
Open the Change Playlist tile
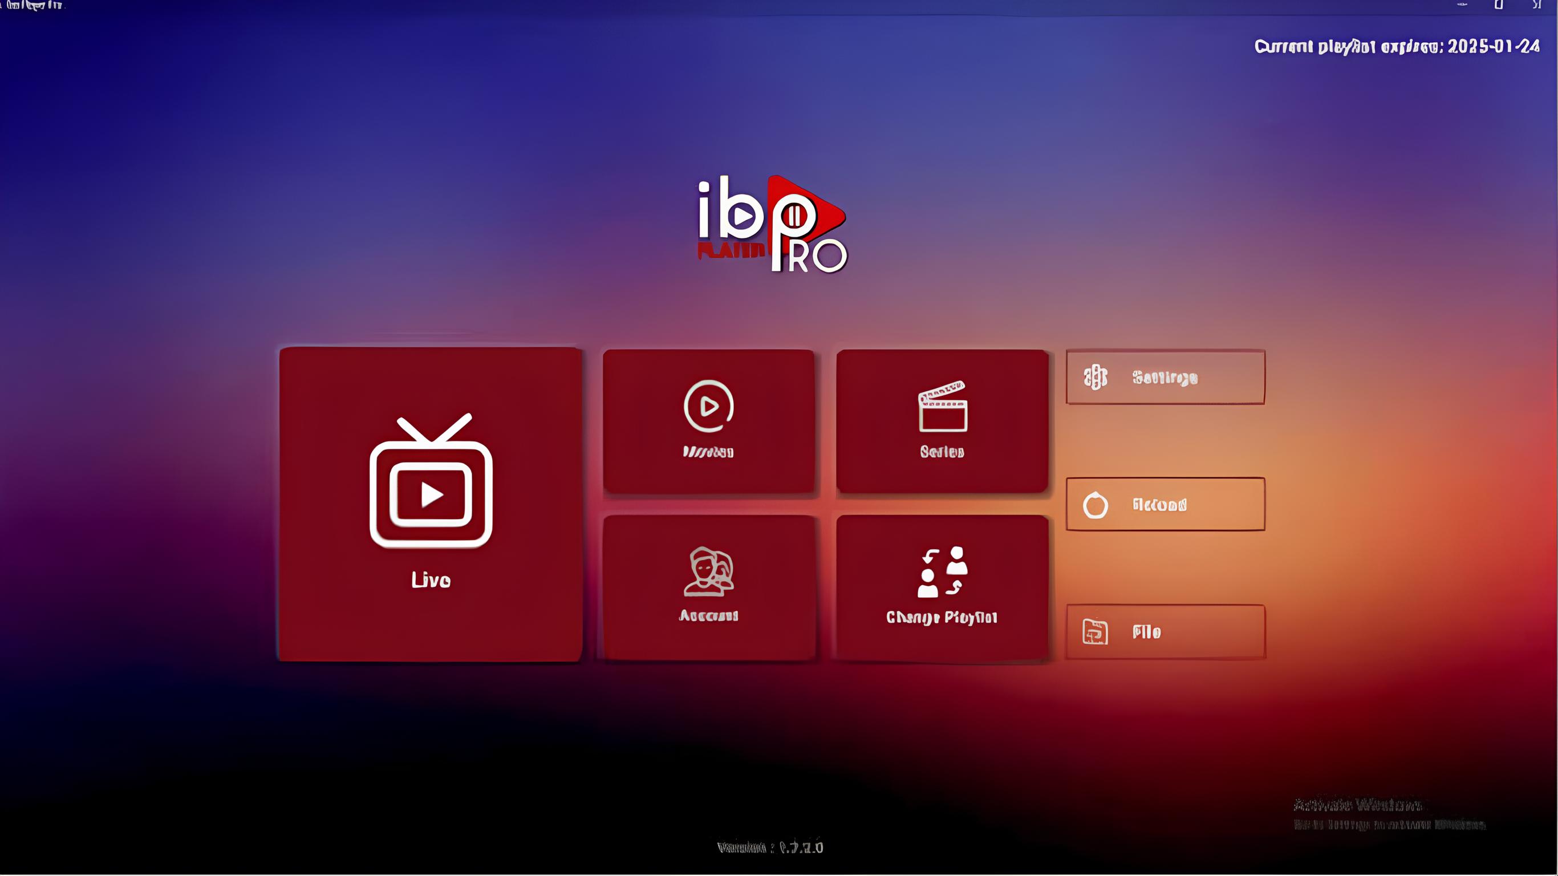tap(942, 587)
